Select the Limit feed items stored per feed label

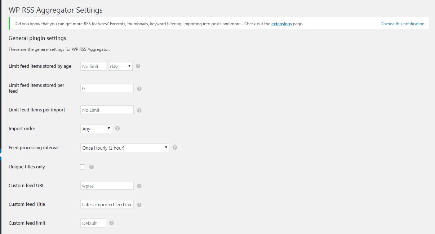pyautogui.click(x=36, y=88)
